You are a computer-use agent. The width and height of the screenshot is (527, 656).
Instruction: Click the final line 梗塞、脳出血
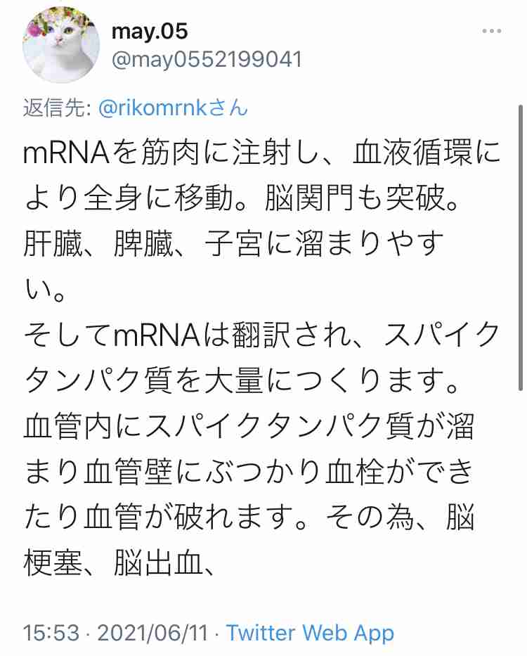(119, 563)
